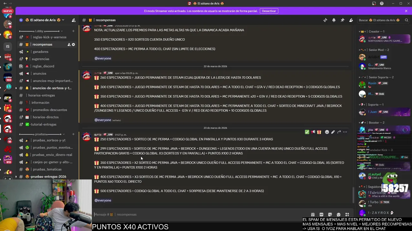Select the IS server in server list
Screen dimensions: 412x231
(x=8, y=47)
